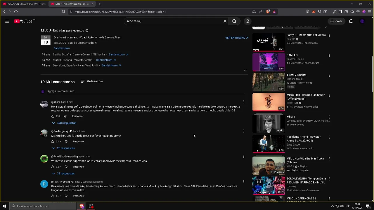
Task: Open Residente - René video thumbnail
Action: click(269, 144)
